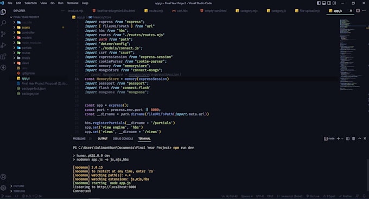Screen dimensions: 369x199
Task: Open the launch profile dropdown next to plus
Action: tap(342, 138)
